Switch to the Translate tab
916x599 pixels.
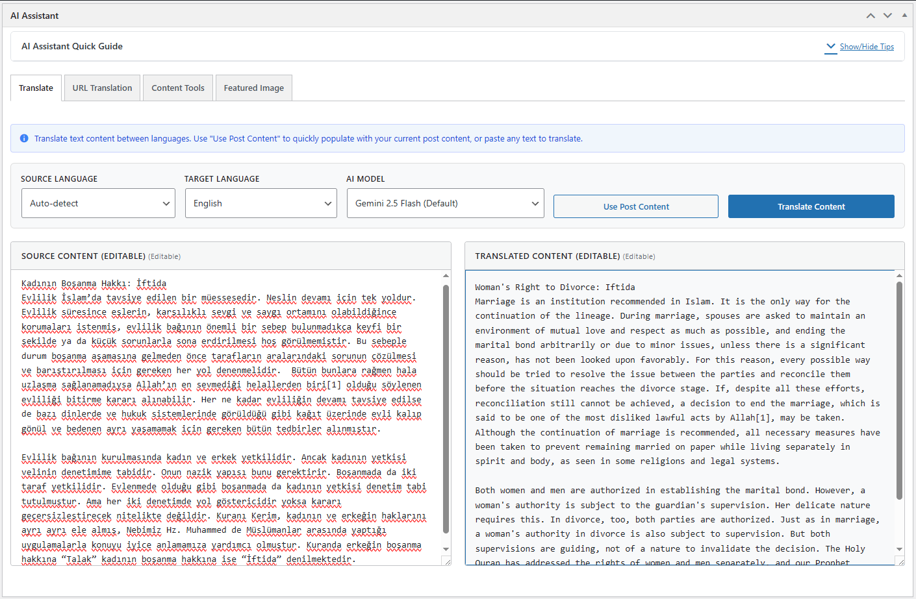point(36,88)
